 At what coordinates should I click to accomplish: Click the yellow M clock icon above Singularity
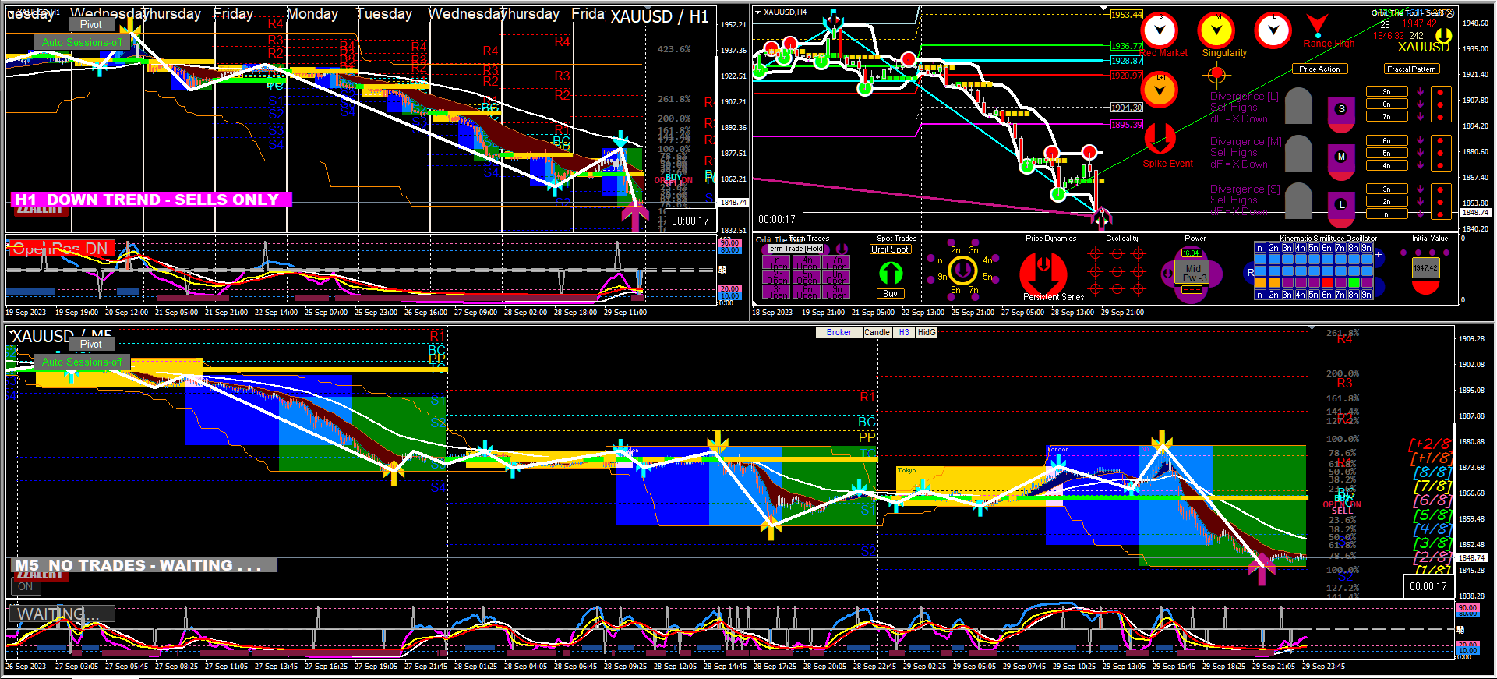pyautogui.click(x=1216, y=31)
